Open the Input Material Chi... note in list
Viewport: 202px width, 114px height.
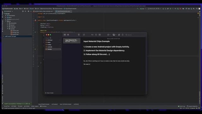pyautogui.click(x=72, y=41)
